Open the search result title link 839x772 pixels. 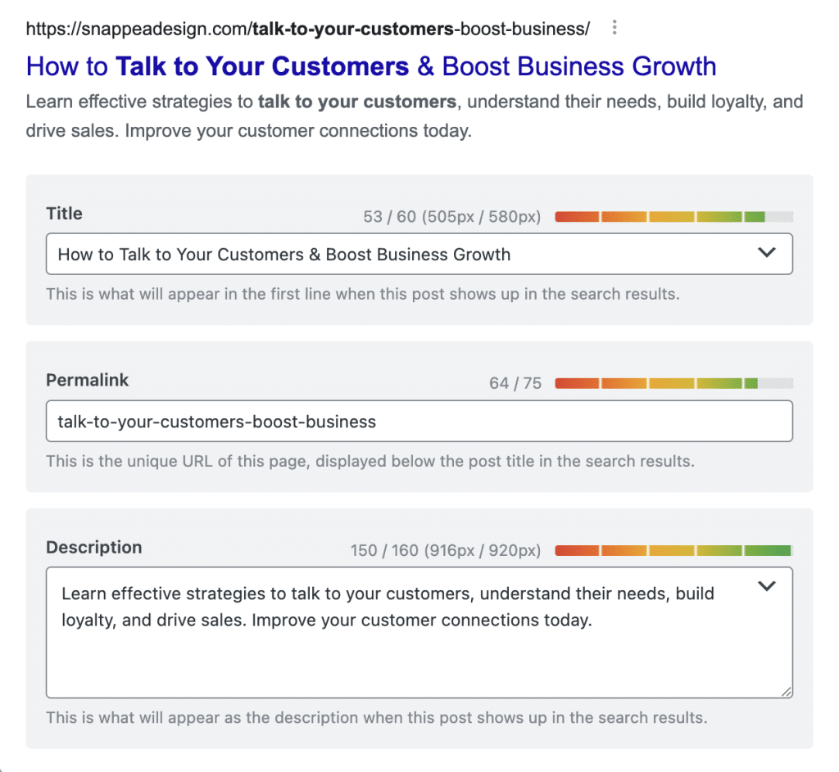tap(370, 66)
